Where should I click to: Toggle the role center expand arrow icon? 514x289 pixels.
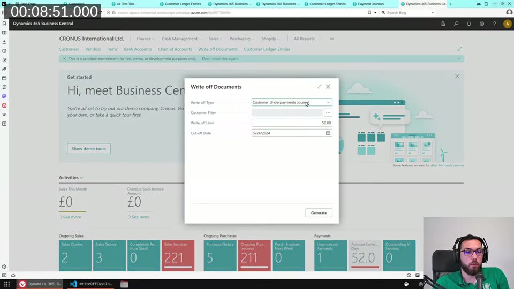460,49
